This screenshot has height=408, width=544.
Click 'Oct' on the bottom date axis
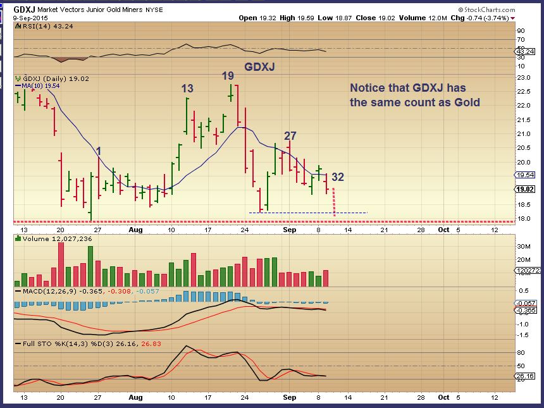(x=443, y=397)
